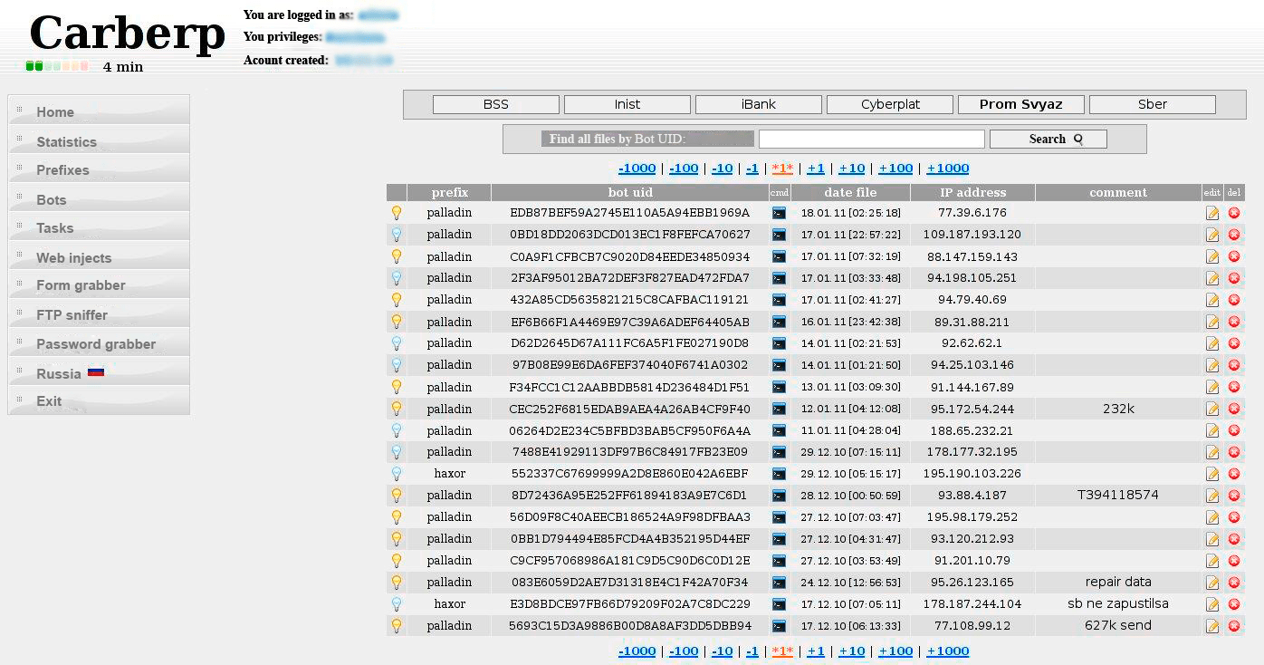Click the cmd icon in the repair data row
Viewport: 1264px width, 665px height.
point(779,583)
